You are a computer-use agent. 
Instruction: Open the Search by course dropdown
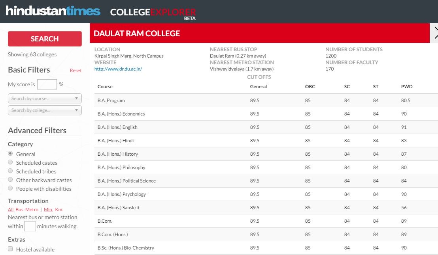[x=45, y=98]
